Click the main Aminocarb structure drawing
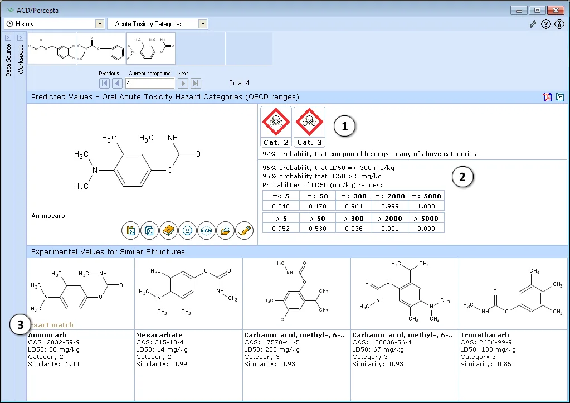The height and width of the screenshot is (403, 570). 137,162
